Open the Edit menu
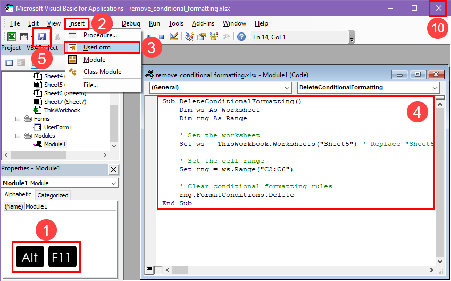451x281 pixels. click(x=34, y=23)
